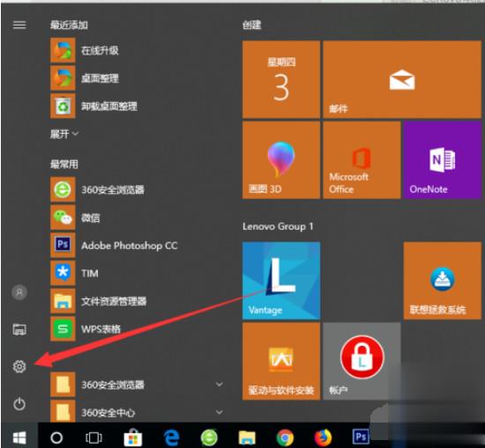Image resolution: width=485 pixels, height=448 pixels.
Task: Open the 360安全中心 folder entry
Action: tap(136, 412)
